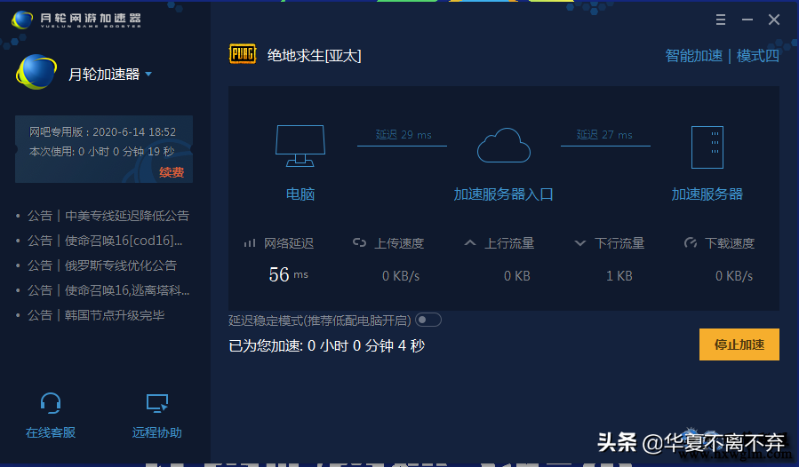The width and height of the screenshot is (799, 467).
Task: Click the 0 KB upstream traffic value
Action: point(517,276)
